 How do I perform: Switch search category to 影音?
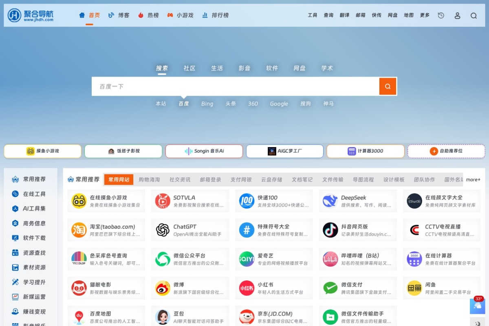click(244, 68)
